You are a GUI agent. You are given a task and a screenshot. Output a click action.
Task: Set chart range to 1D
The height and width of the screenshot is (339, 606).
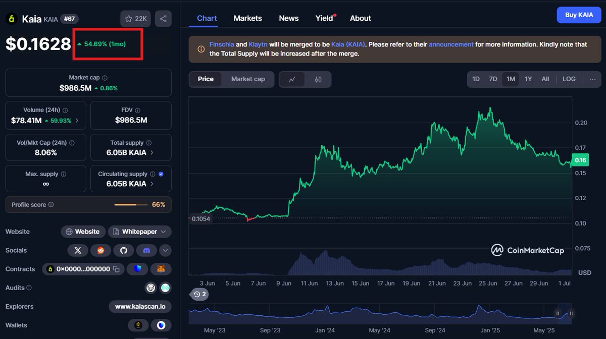[476, 79]
